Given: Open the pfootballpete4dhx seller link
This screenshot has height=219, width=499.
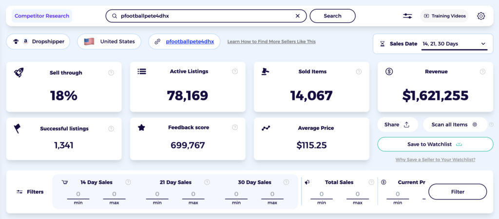Looking at the screenshot, I should click(190, 42).
